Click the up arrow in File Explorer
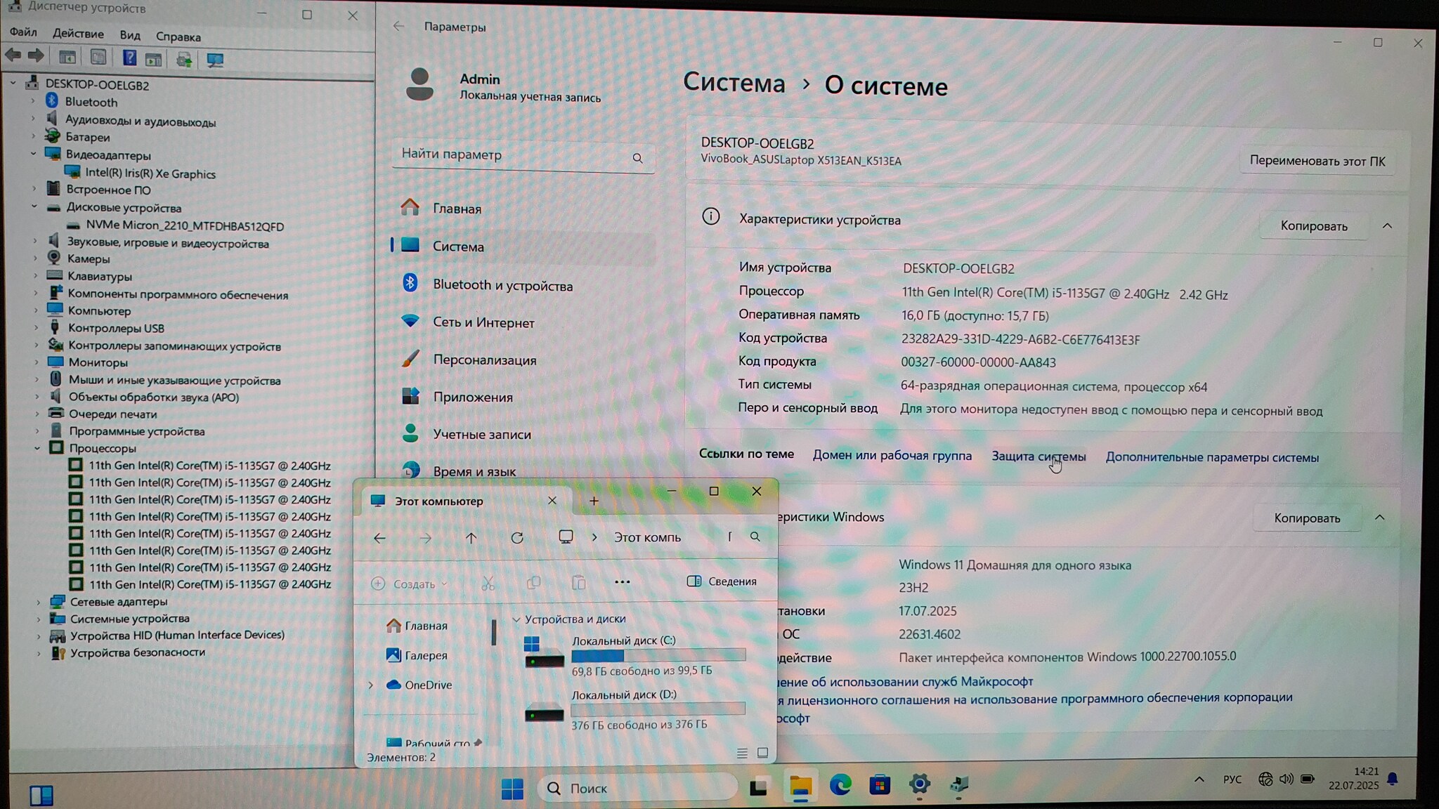This screenshot has width=1439, height=809. click(471, 538)
